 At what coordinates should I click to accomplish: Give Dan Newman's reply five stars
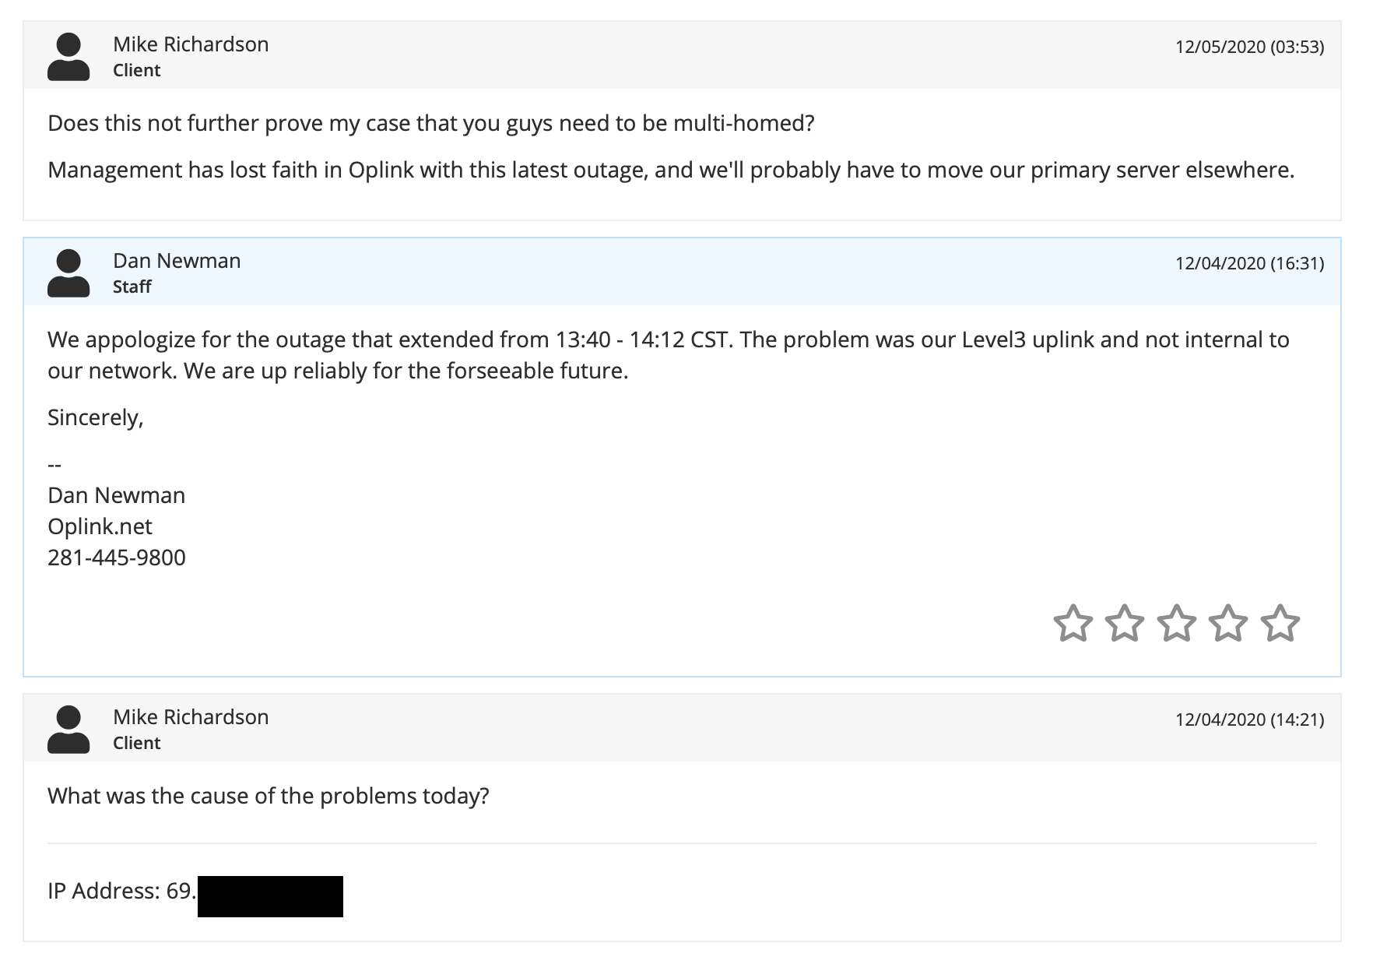coord(1280,623)
